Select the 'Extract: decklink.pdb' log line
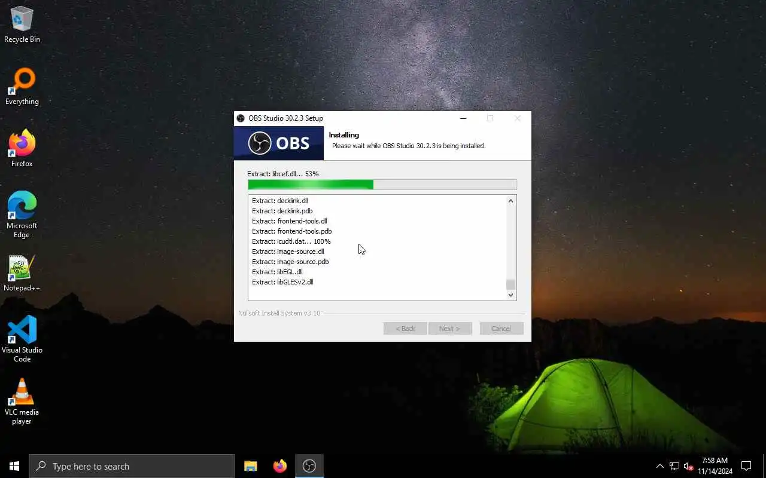This screenshot has height=478, width=766. pos(282,211)
